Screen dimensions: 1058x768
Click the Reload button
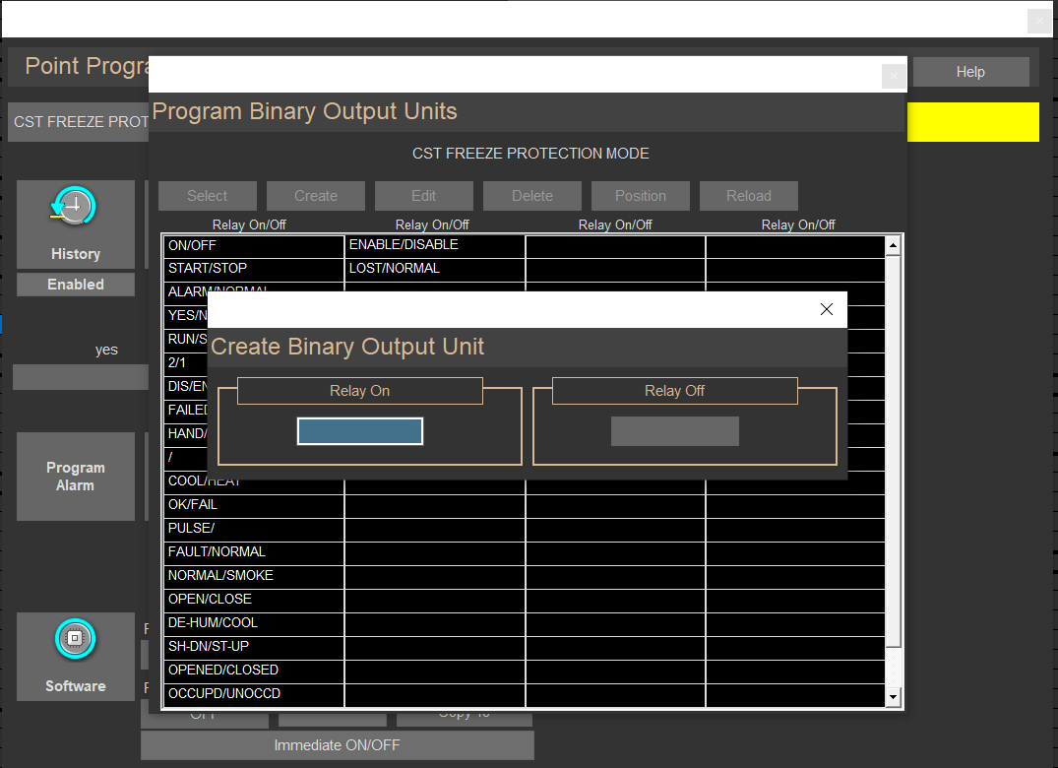click(x=749, y=196)
